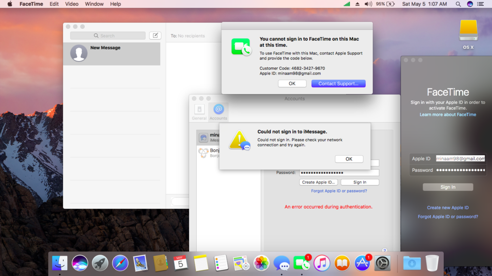
Task: Click eject icon in menu bar
Action: tap(357, 4)
